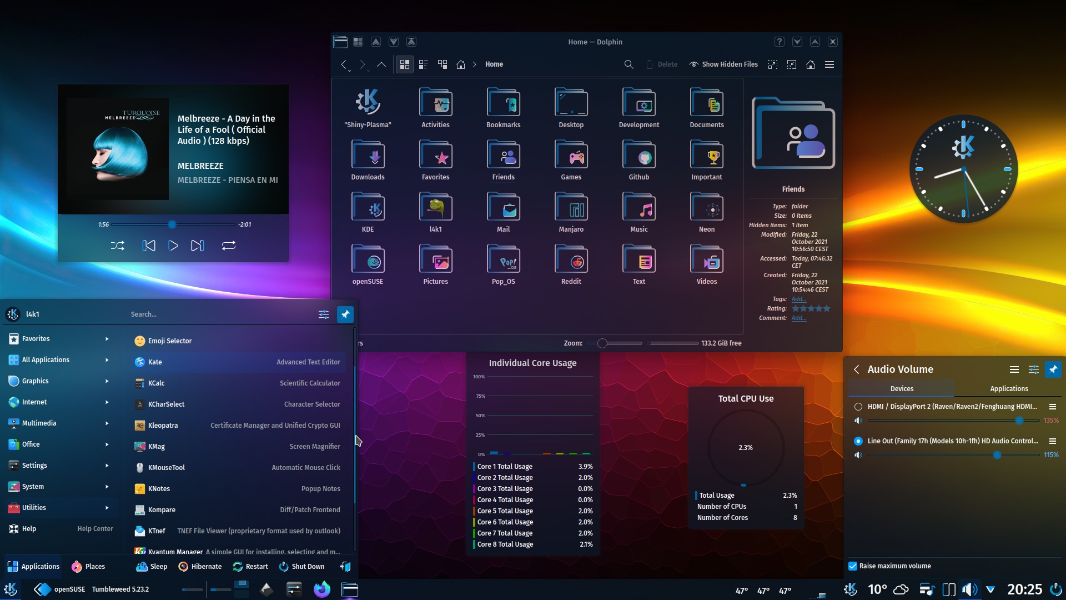Open the Bookmarks folder

tap(503, 108)
